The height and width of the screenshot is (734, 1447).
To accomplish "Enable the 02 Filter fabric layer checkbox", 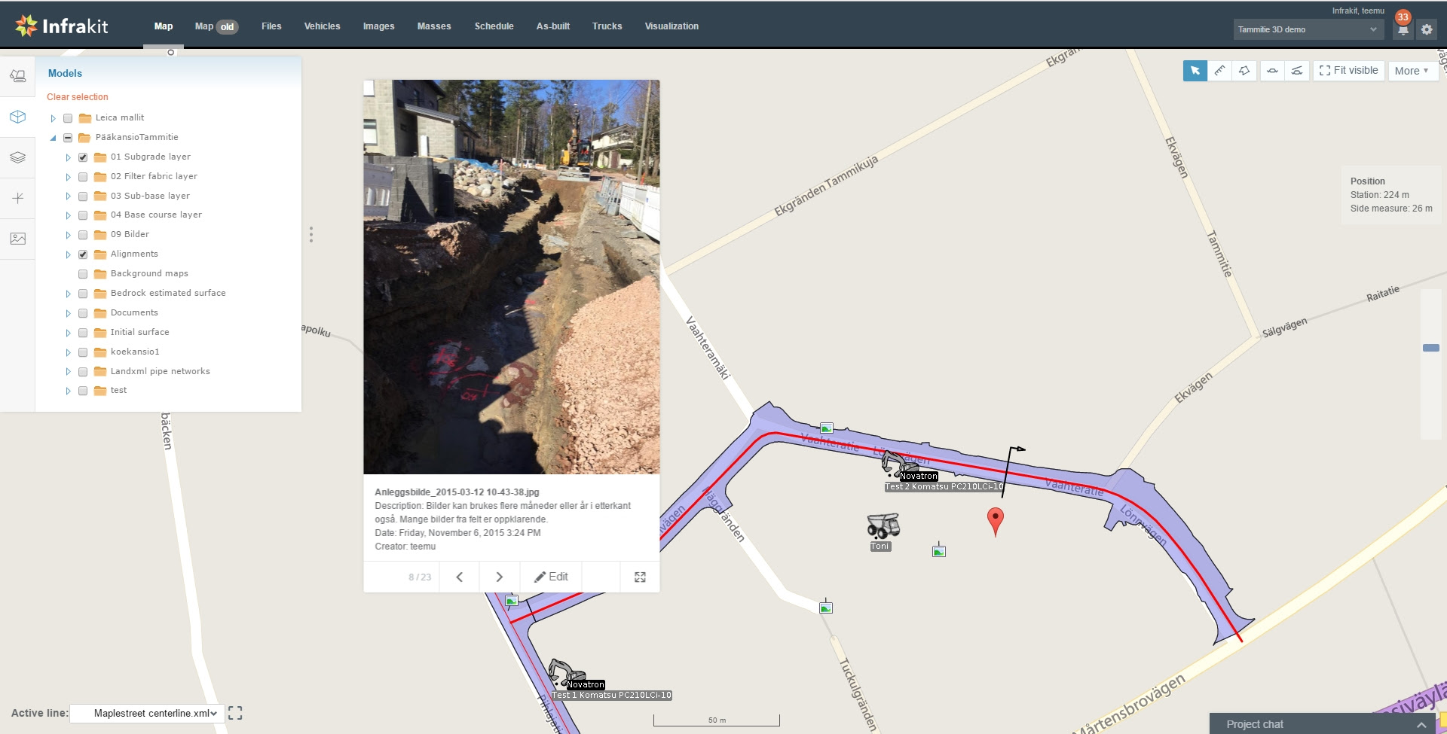I will 83,177.
